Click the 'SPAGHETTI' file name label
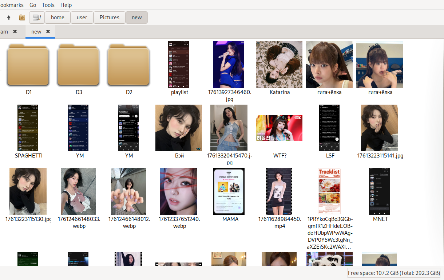 [x=29, y=156]
